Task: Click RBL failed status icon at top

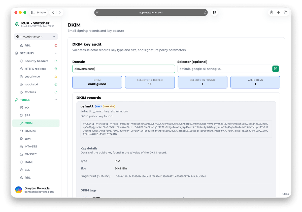Action: coord(56,45)
